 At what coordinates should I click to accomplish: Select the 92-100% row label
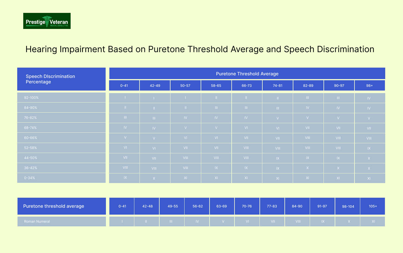[x=32, y=98]
